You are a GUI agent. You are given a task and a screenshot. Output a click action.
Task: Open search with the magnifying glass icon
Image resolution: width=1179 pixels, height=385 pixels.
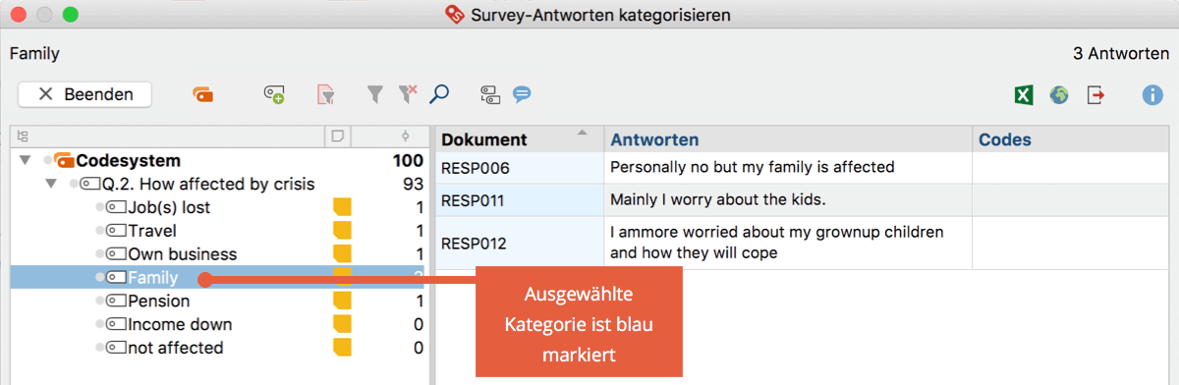(439, 94)
